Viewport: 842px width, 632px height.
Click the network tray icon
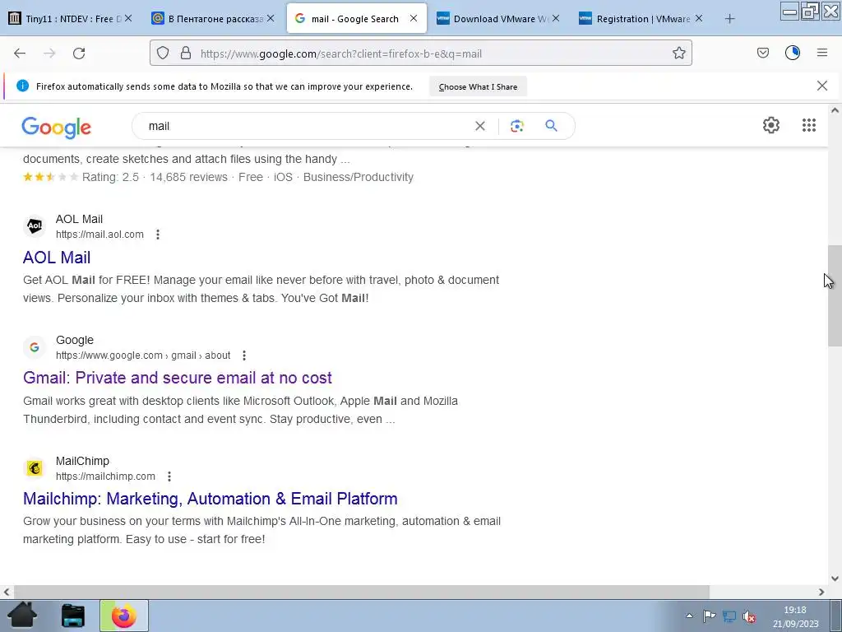coord(729,616)
